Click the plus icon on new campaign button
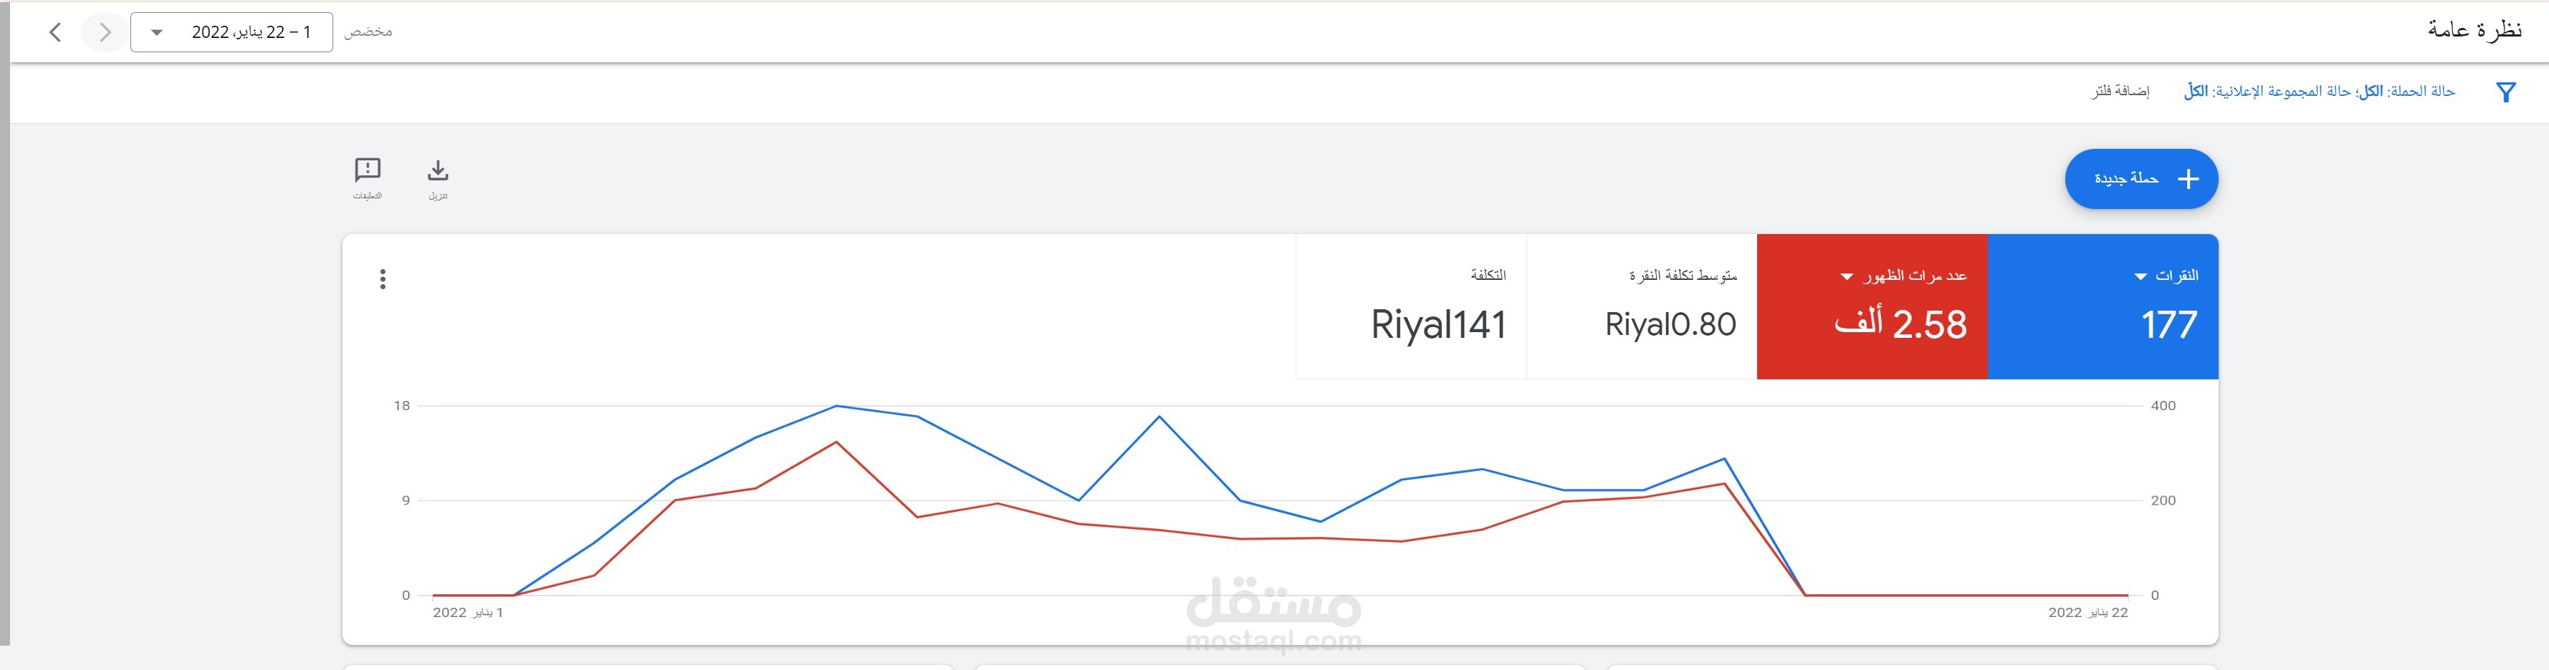 2188,179
